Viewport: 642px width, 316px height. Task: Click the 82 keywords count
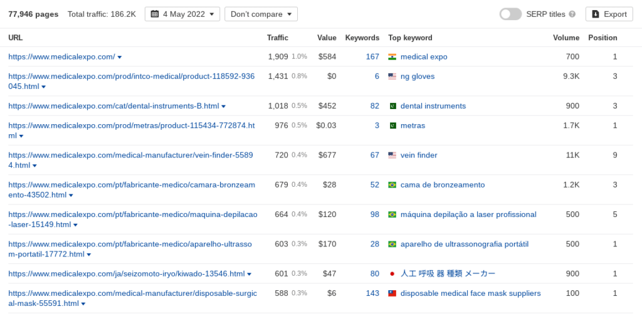pos(375,106)
